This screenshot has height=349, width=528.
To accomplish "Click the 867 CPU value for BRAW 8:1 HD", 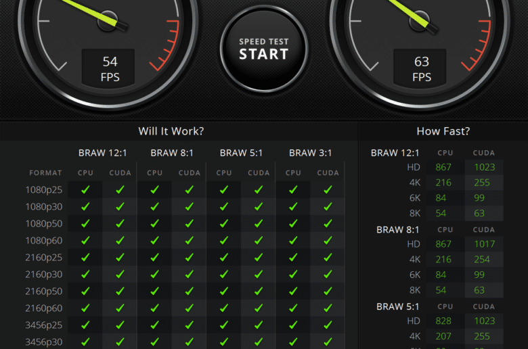I will [443, 244].
